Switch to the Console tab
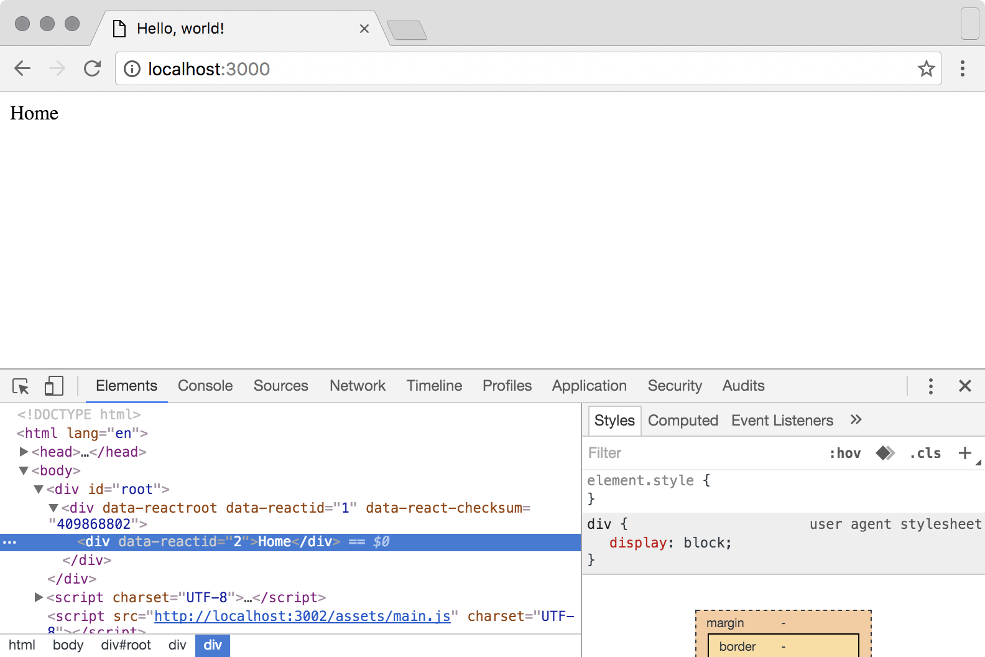The image size is (985, 657). pyautogui.click(x=205, y=386)
